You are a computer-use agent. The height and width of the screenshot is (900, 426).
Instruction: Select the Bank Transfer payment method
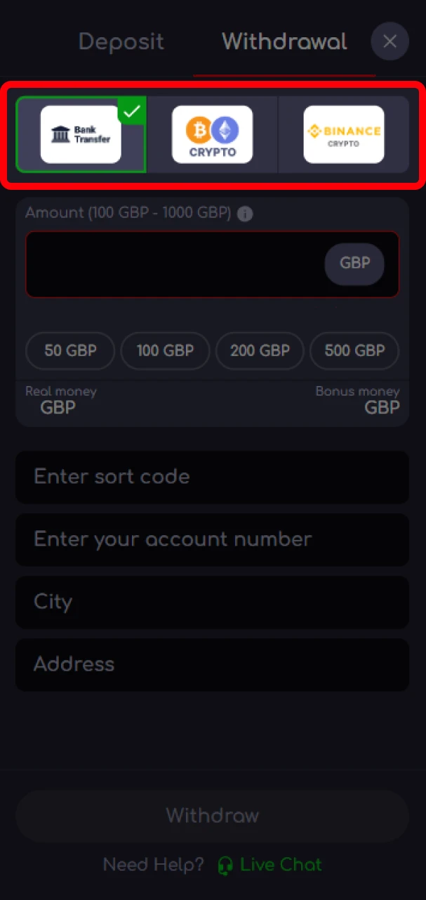tap(80, 134)
